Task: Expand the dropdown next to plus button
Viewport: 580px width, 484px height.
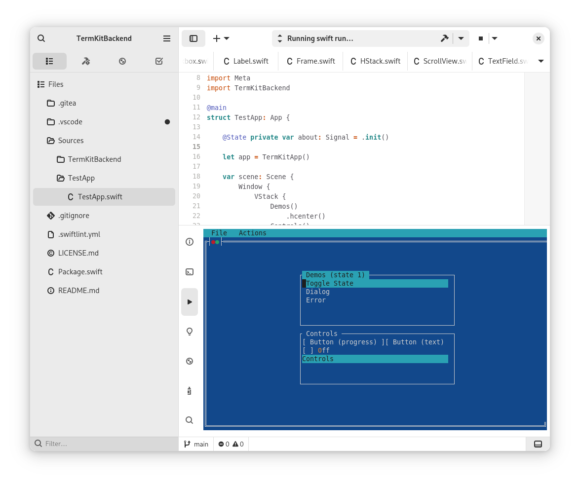Action: point(227,38)
